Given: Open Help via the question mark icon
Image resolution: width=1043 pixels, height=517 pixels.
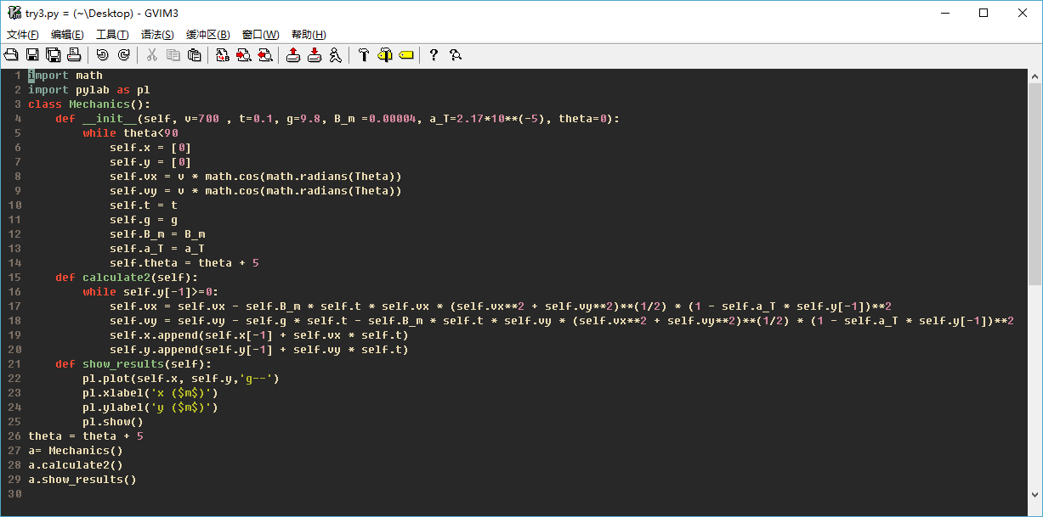Looking at the screenshot, I should [434, 55].
